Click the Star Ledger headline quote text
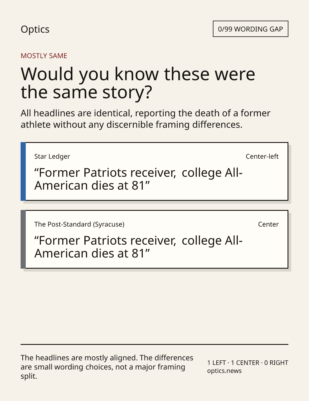The height and width of the screenshot is (401, 309). (x=138, y=179)
